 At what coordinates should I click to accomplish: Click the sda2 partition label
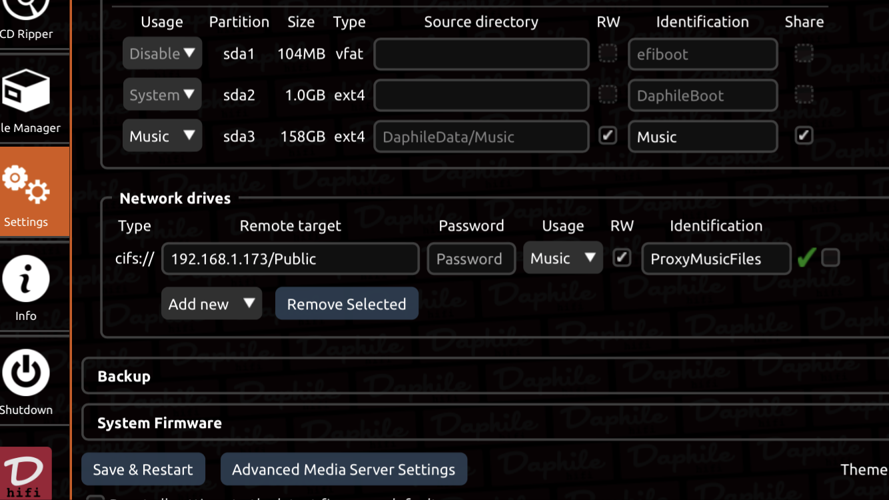pyautogui.click(x=239, y=95)
